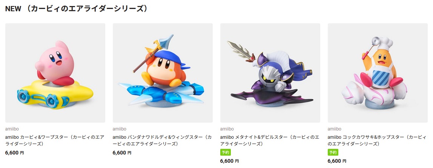
Task: Click the 6,600 円 price under Kirby
Action: point(14,153)
